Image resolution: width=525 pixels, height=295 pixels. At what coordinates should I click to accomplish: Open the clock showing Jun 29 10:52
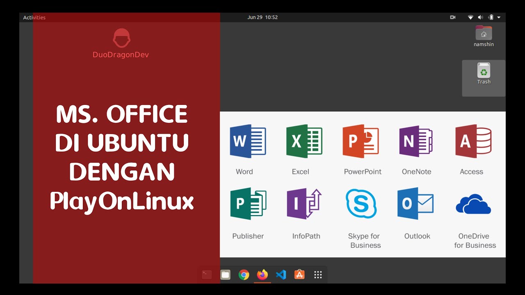262,17
